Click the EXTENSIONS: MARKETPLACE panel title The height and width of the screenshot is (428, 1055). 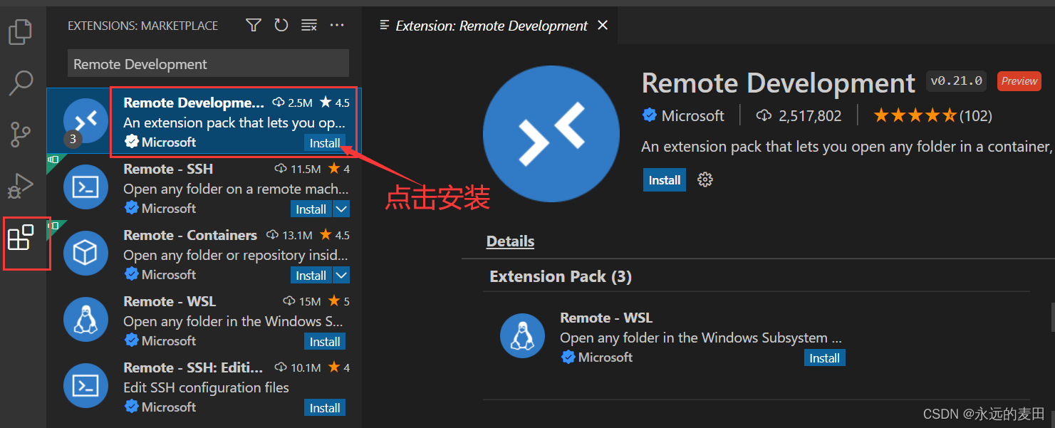click(x=142, y=26)
